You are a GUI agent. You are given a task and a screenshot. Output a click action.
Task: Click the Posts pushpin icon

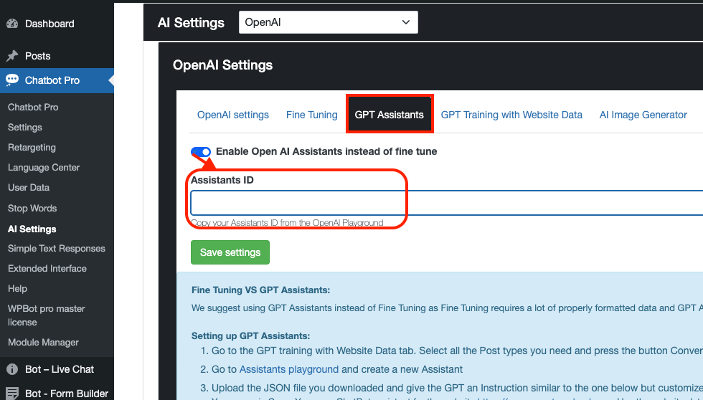coord(13,56)
